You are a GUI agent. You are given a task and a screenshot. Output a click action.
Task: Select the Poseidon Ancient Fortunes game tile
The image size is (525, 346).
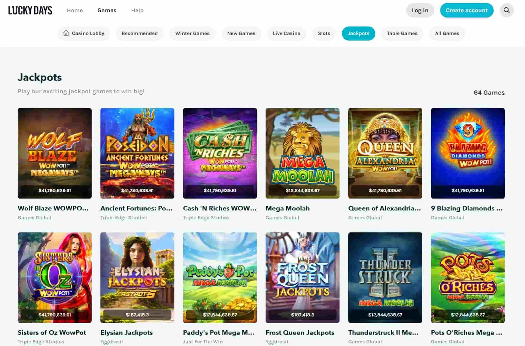point(137,153)
